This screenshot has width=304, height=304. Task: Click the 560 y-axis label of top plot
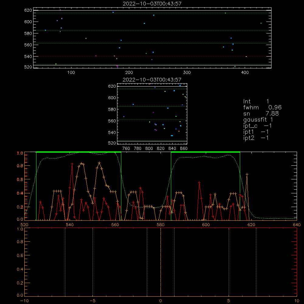28,45
